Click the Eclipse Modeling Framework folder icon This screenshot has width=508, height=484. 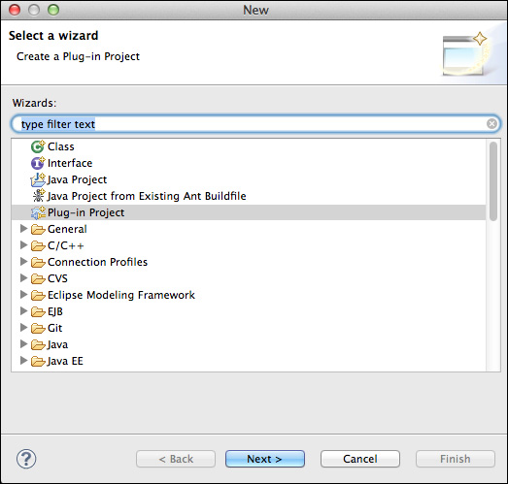coord(38,295)
